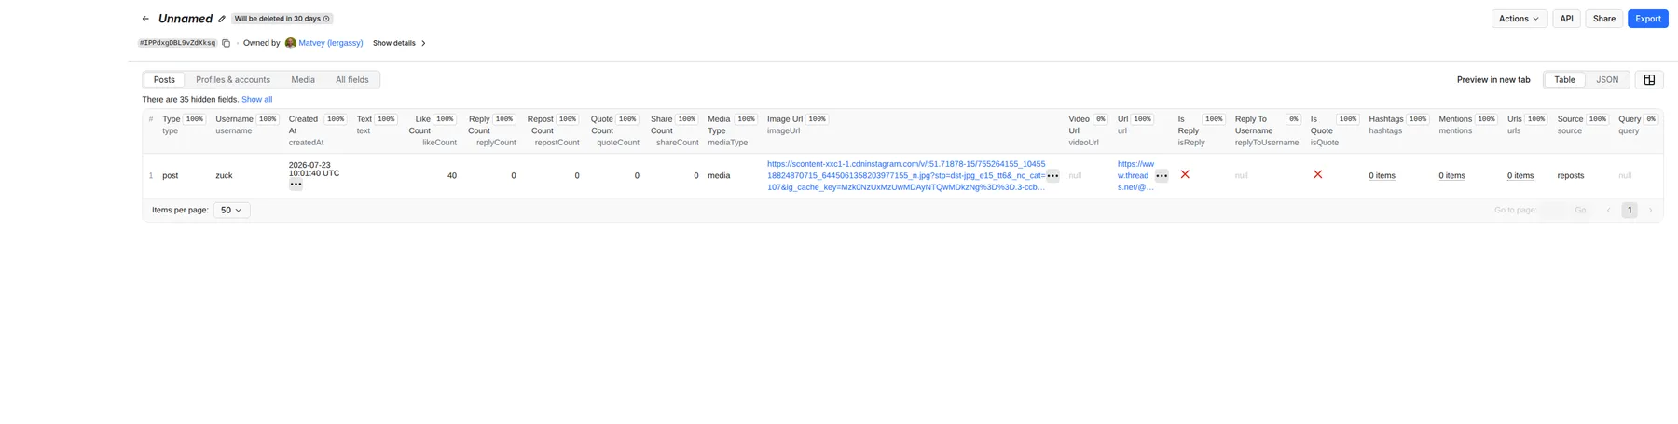Image resolution: width=1678 pixels, height=424 pixels.
Task: Open the threads.net Url link
Action: (1135, 175)
